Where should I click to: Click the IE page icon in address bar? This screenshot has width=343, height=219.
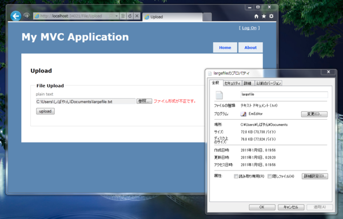click(x=37, y=16)
